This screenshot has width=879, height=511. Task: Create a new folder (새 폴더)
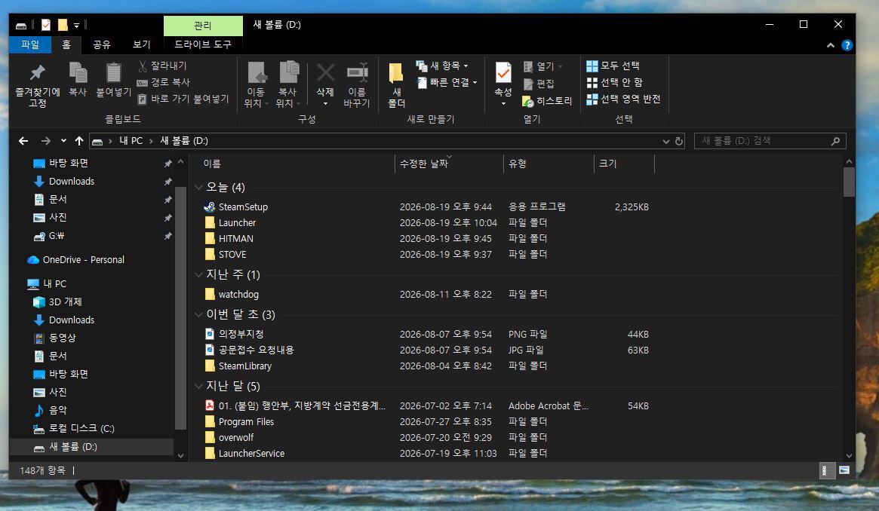396,85
